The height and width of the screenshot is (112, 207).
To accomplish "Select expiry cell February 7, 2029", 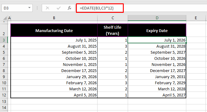I will [x=157, y=83].
